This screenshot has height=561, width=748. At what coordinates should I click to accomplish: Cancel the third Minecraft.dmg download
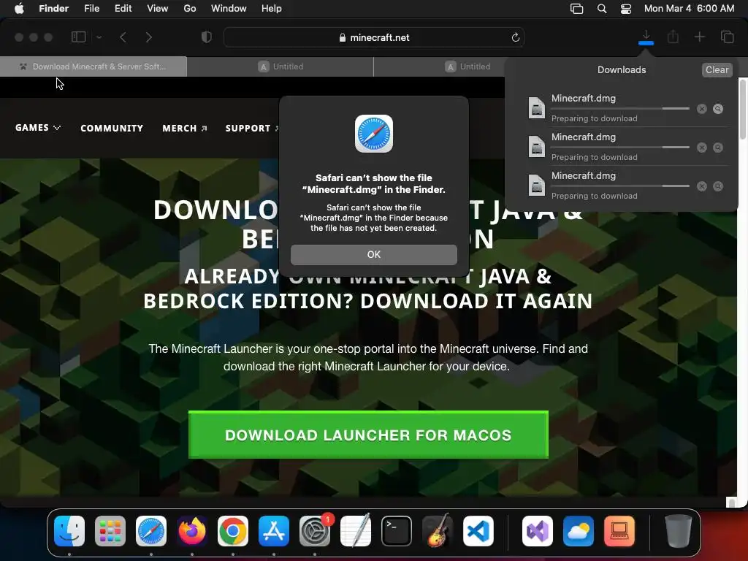[701, 186]
